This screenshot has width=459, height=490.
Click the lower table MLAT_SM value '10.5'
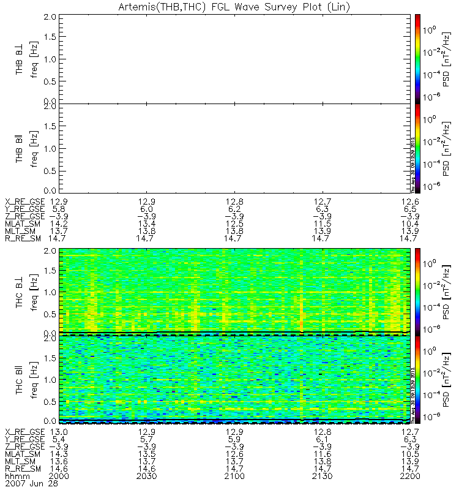[410, 454]
